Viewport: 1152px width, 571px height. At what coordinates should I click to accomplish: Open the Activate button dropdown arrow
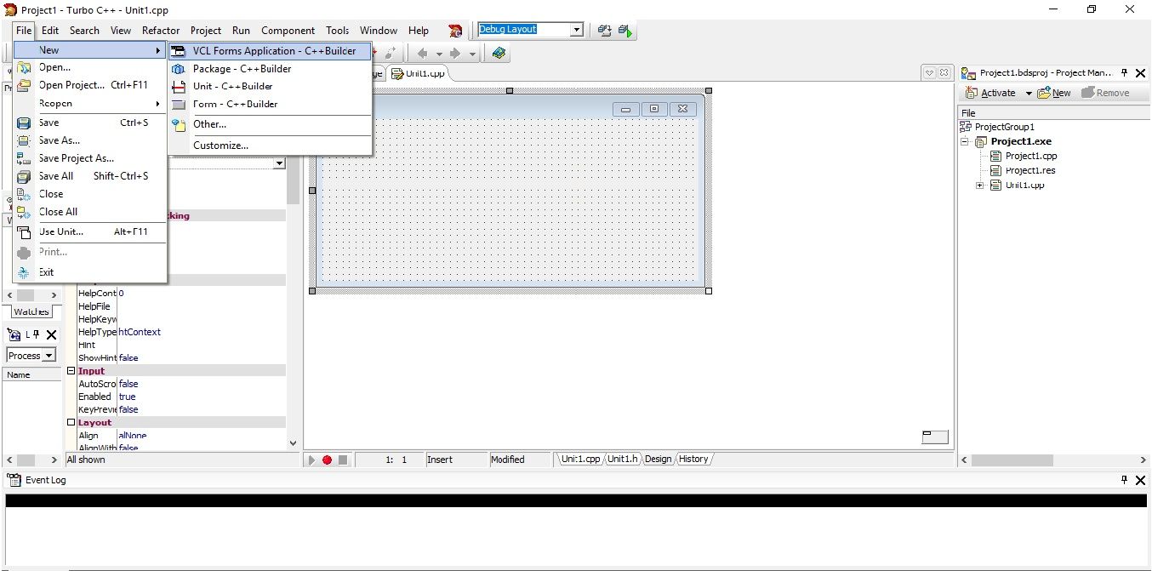click(x=1028, y=93)
